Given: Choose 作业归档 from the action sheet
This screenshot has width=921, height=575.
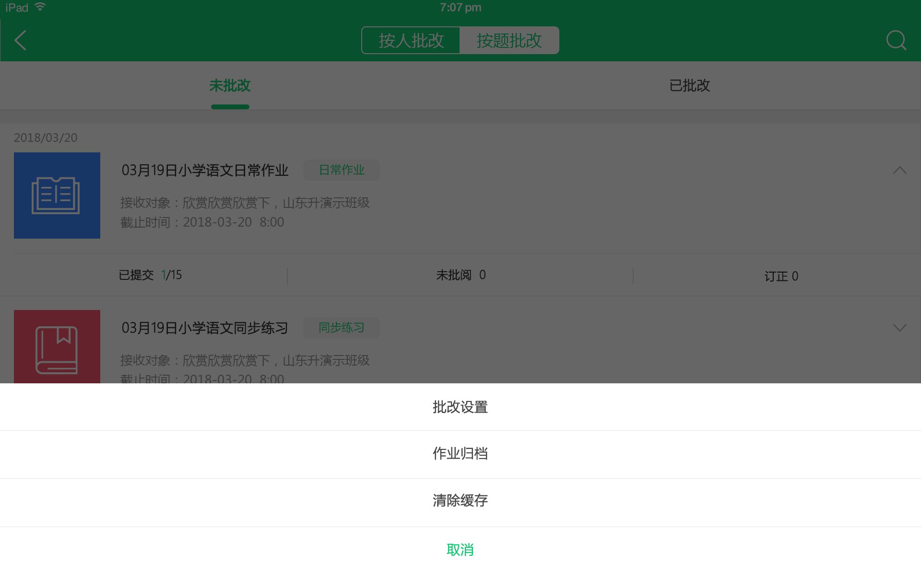Looking at the screenshot, I should tap(460, 454).
